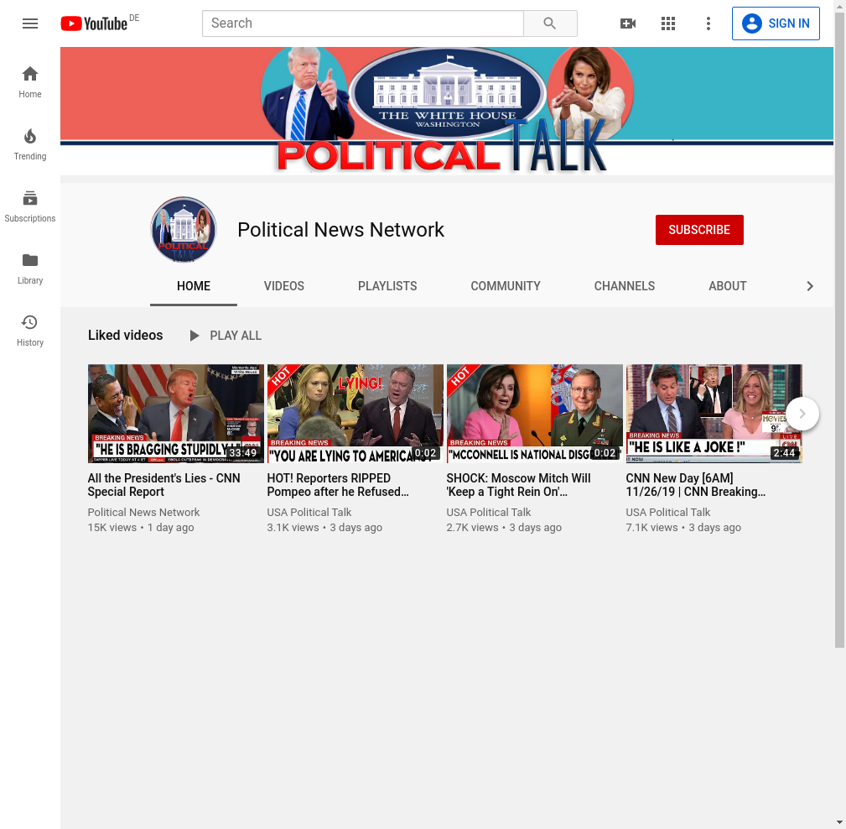Viewport: 846px width, 829px height.
Task: Open 'SHOCK: Moscow Mitch' video title
Action: point(518,485)
